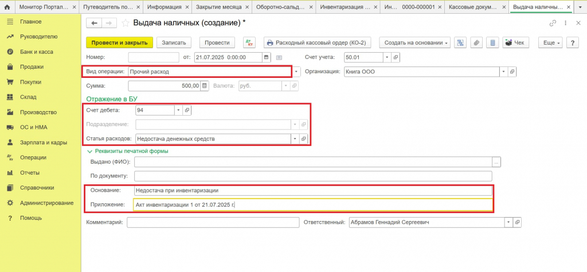Open the tab list dropdown arrow
This screenshot has height=272, width=587.
point(580,7)
